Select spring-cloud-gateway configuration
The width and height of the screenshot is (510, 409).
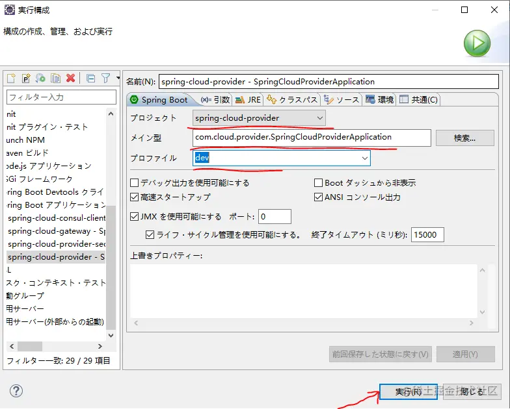pyautogui.click(x=56, y=231)
